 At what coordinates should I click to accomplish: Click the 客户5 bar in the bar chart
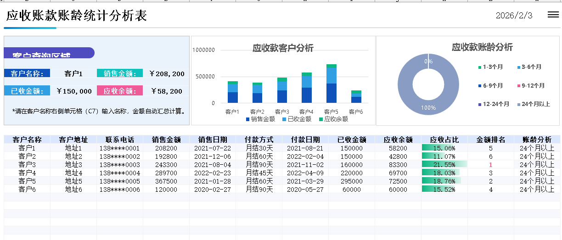332,87
